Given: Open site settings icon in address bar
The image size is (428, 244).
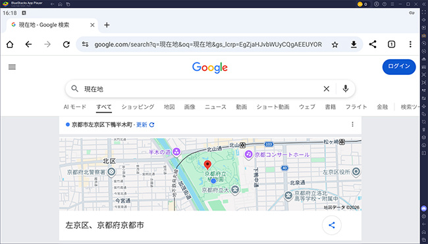Looking at the screenshot, I should (x=85, y=45).
